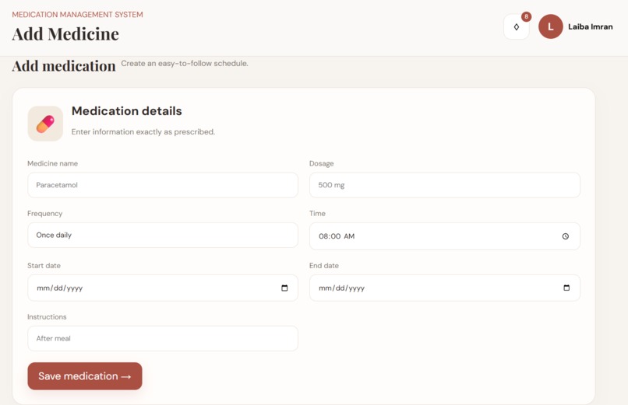
Task: Click the Frequency label
Action: 45,214
